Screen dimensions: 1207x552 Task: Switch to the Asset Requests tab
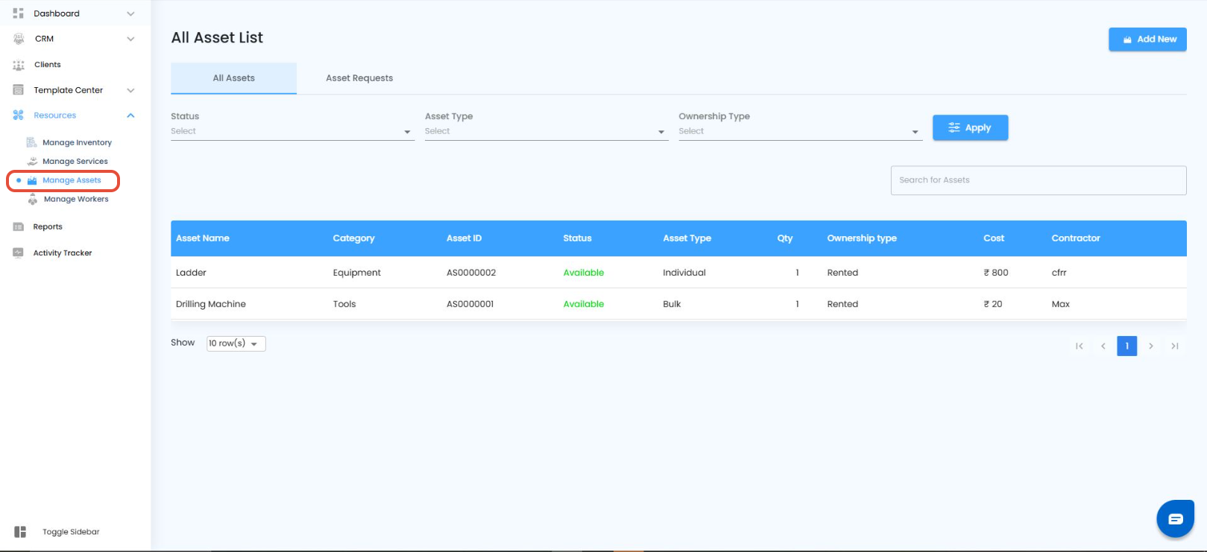click(x=359, y=78)
